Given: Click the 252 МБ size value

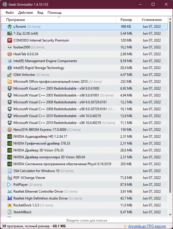Looking at the screenshot, I should [126, 82].
